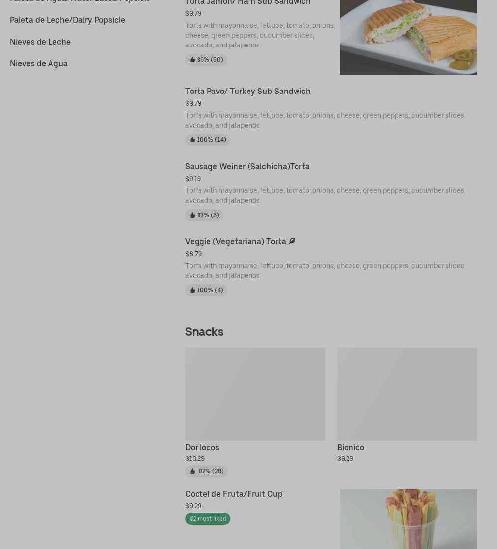The image size is (497, 549).
Task: Click the Bionico image placeholder
Action: 407,394
